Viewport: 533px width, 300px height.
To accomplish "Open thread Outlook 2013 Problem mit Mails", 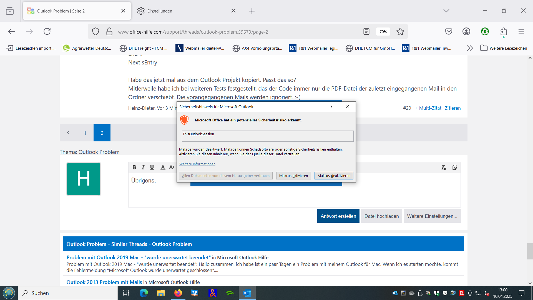I will pos(104,282).
